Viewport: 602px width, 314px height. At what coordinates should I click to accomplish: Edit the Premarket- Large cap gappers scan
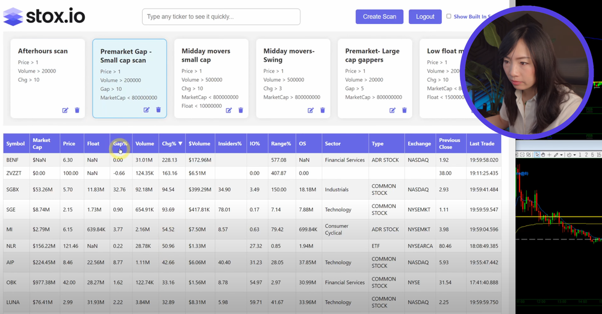tap(393, 110)
